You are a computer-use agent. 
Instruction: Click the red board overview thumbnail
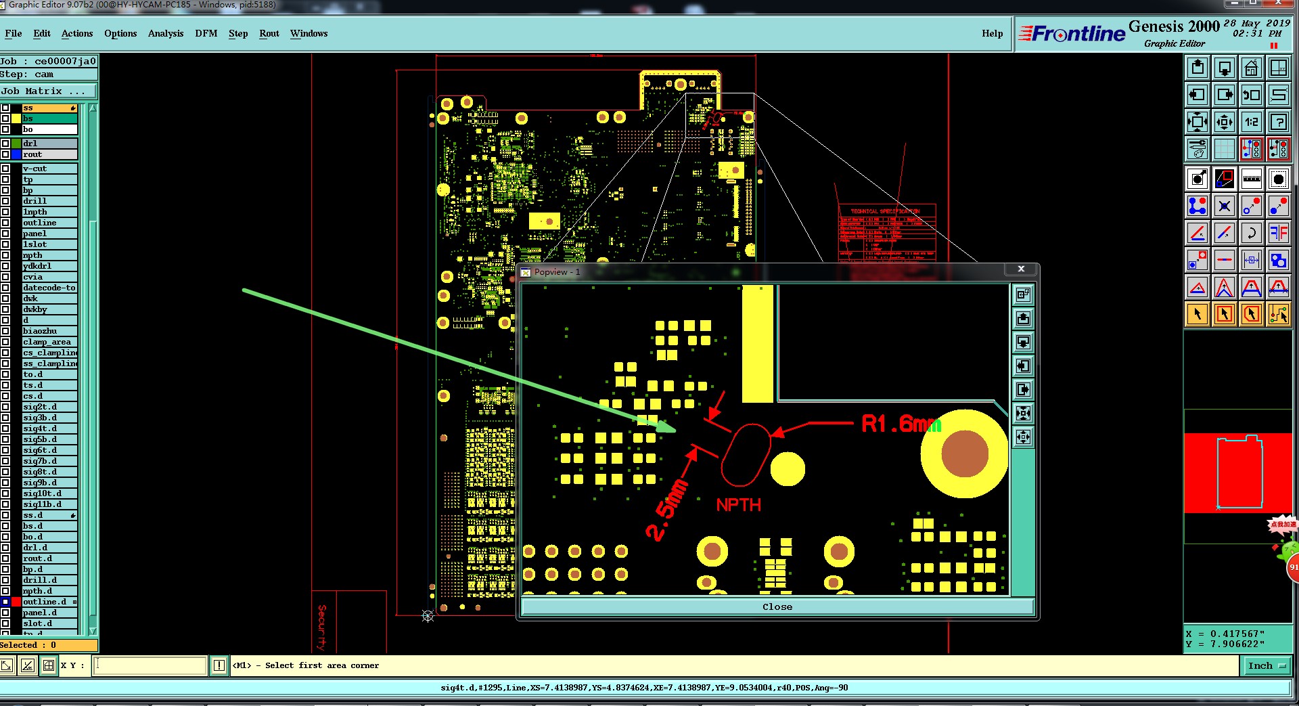[1238, 473]
